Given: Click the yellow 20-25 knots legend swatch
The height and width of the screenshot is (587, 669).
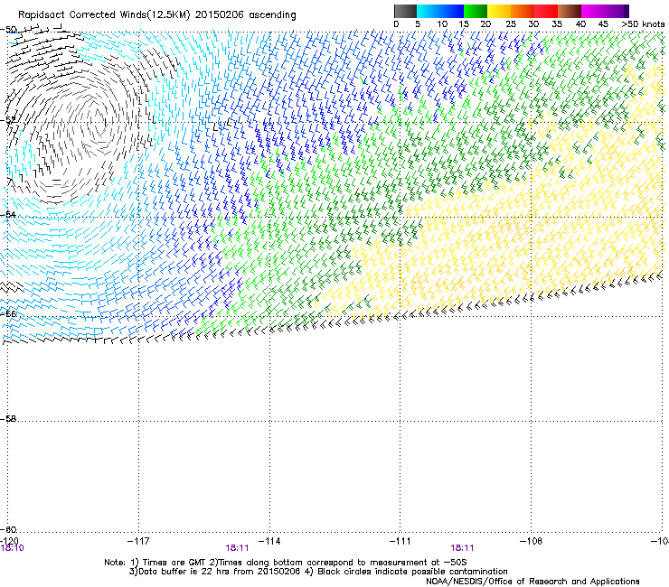Looking at the screenshot, I should click(x=499, y=11).
